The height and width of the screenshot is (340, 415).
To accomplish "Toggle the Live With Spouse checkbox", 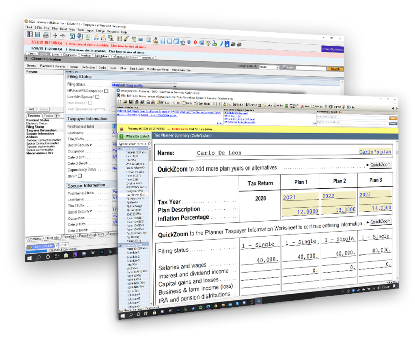I will (x=97, y=97).
